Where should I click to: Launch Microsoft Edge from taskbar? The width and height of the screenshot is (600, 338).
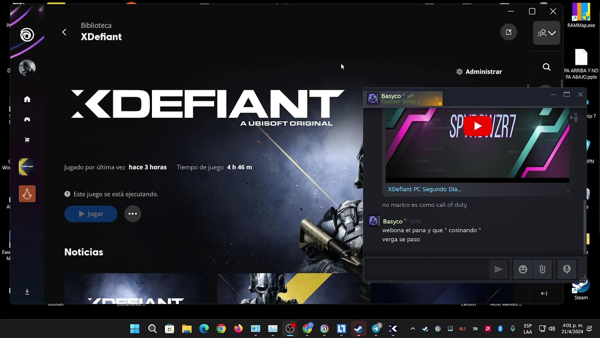(x=204, y=329)
